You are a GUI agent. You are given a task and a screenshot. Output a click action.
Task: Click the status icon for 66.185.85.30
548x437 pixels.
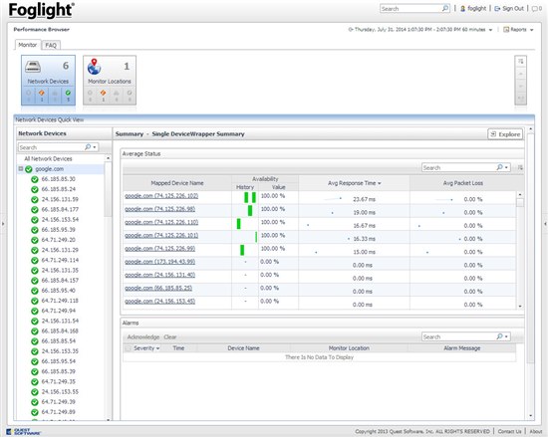pos(35,179)
